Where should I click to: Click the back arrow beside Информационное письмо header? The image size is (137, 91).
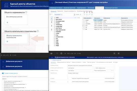[x=52, y=57]
